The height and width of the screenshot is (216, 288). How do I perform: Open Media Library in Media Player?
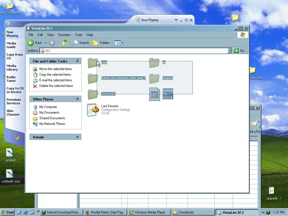point(12,67)
